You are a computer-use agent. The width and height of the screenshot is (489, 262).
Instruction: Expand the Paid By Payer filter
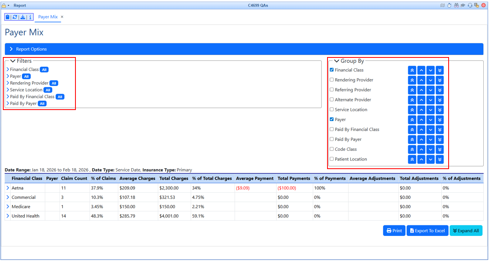(8, 103)
